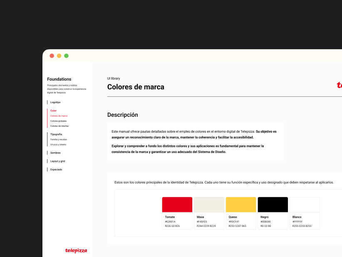The width and height of the screenshot is (342, 257).
Task: Click the Colores de marca page title
Action: coord(136,87)
